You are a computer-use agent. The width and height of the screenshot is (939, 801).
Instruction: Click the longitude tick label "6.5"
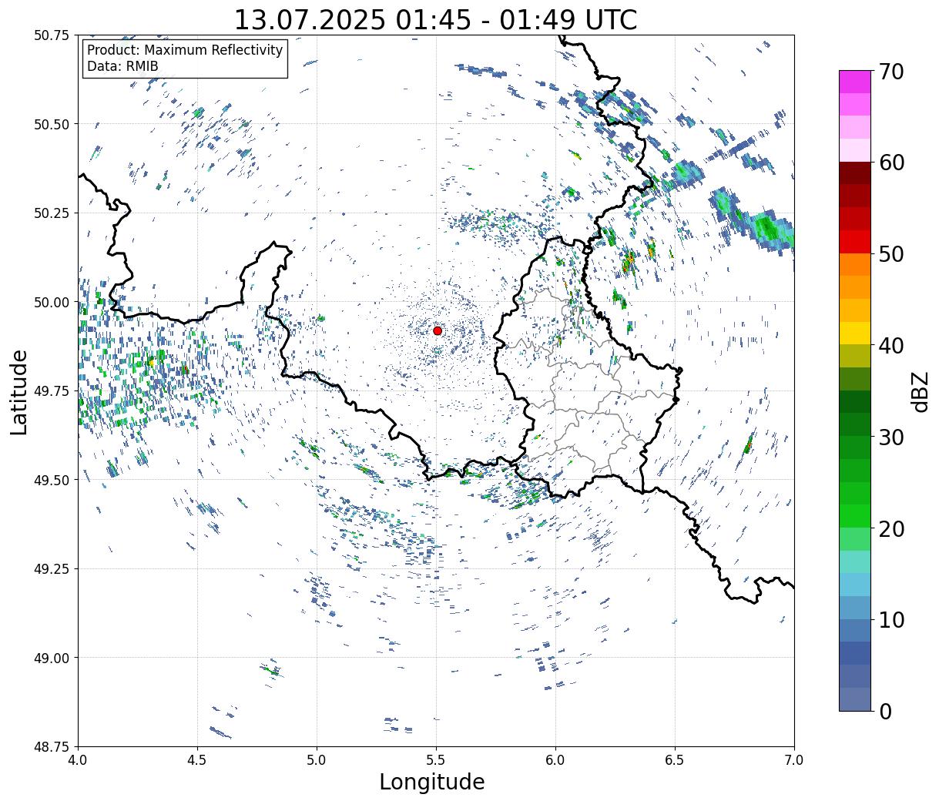[x=675, y=760]
